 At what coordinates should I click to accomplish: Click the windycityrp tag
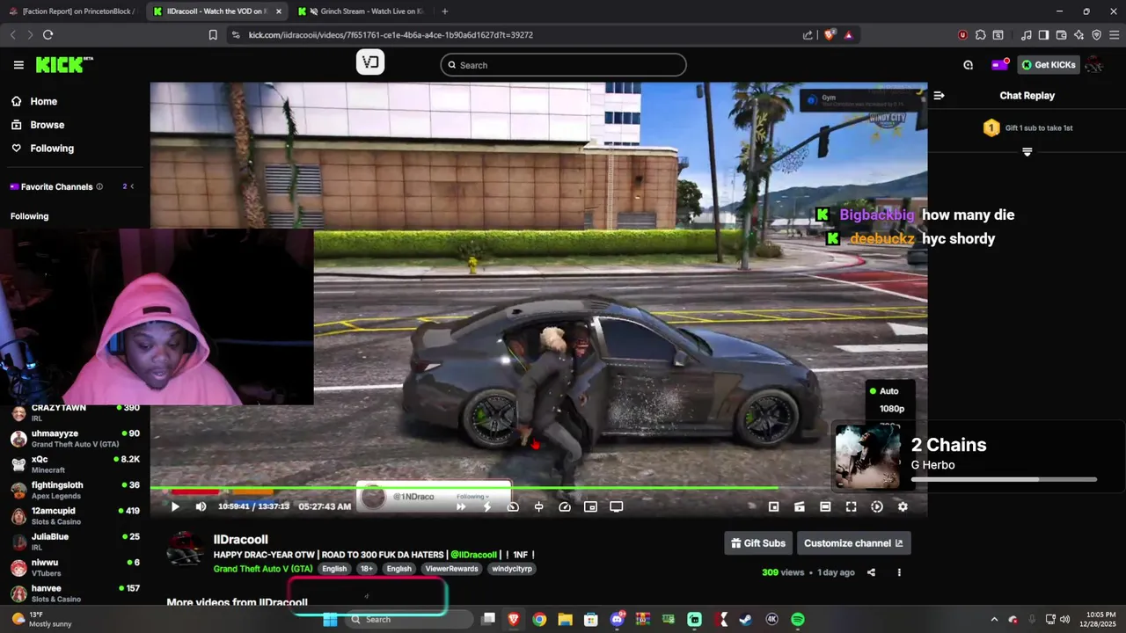pyautogui.click(x=512, y=569)
